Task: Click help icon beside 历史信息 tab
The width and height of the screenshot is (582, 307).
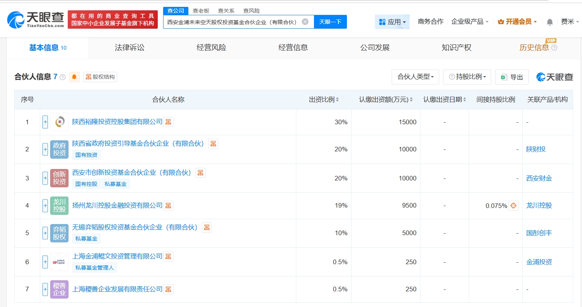Action: point(554,48)
